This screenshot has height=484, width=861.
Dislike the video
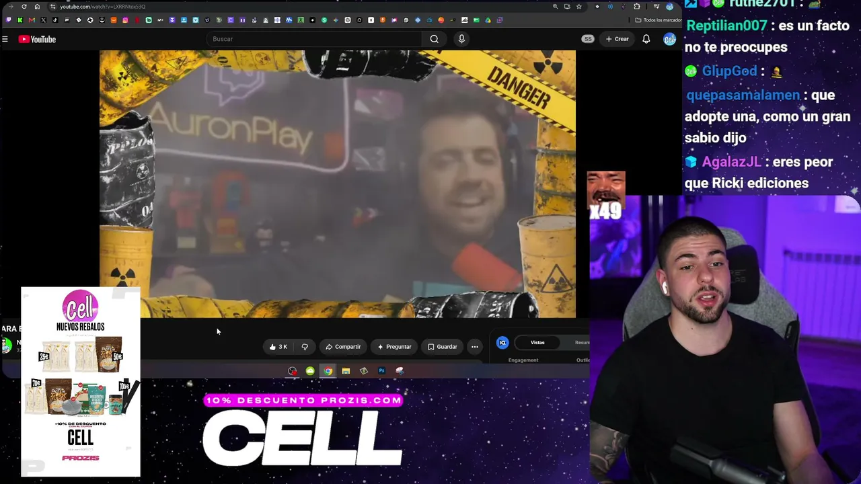305,347
